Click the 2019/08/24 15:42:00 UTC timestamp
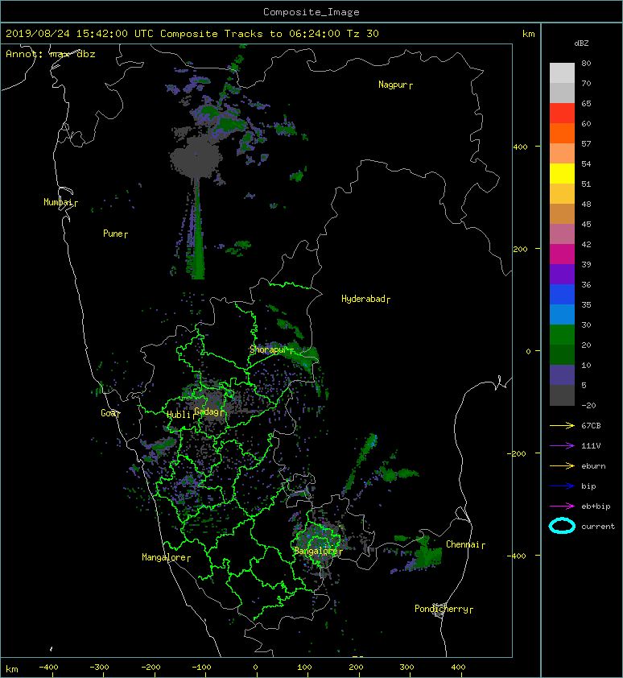 point(80,34)
